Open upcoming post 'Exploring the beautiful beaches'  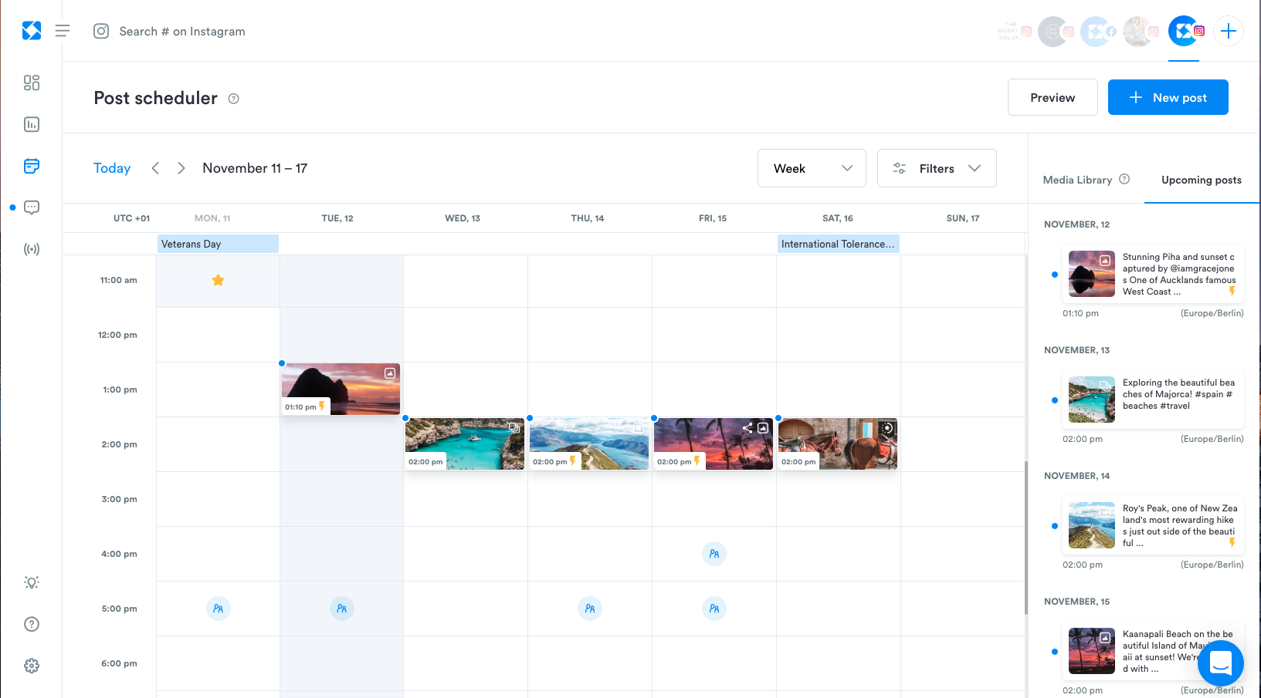[x=1153, y=400]
